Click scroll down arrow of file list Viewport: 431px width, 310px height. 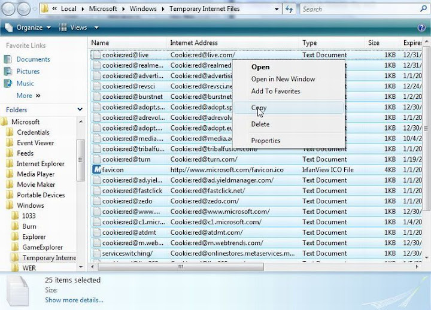click(x=426, y=257)
